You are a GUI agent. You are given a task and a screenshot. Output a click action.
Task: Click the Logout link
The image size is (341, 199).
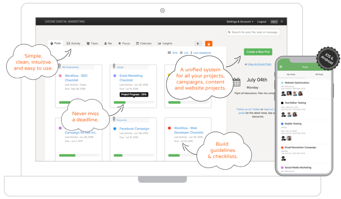tap(262, 22)
